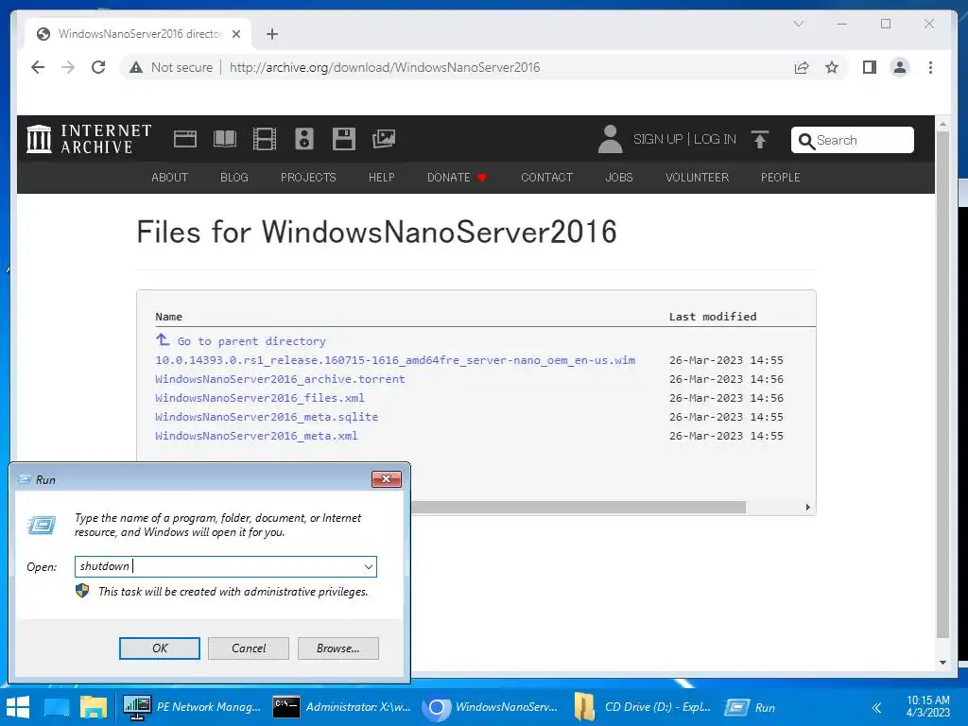Open the HELP menu item
The image size is (968, 726).
pos(382,177)
